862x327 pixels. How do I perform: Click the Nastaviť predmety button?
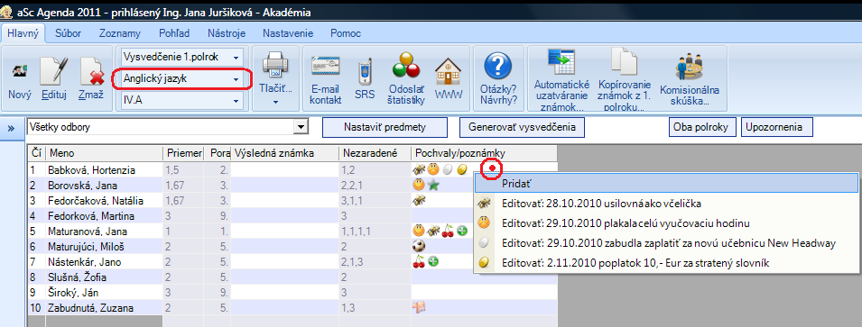click(x=385, y=127)
